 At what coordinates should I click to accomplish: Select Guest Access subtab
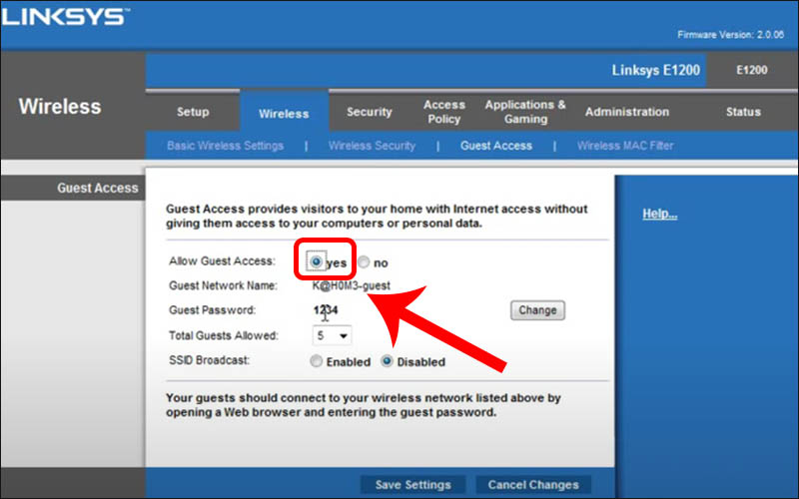(x=495, y=146)
